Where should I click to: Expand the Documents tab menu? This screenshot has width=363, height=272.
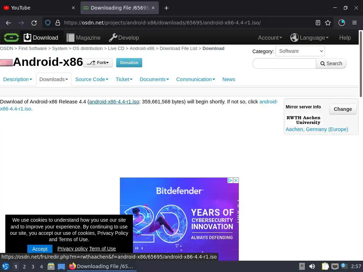click(x=154, y=79)
